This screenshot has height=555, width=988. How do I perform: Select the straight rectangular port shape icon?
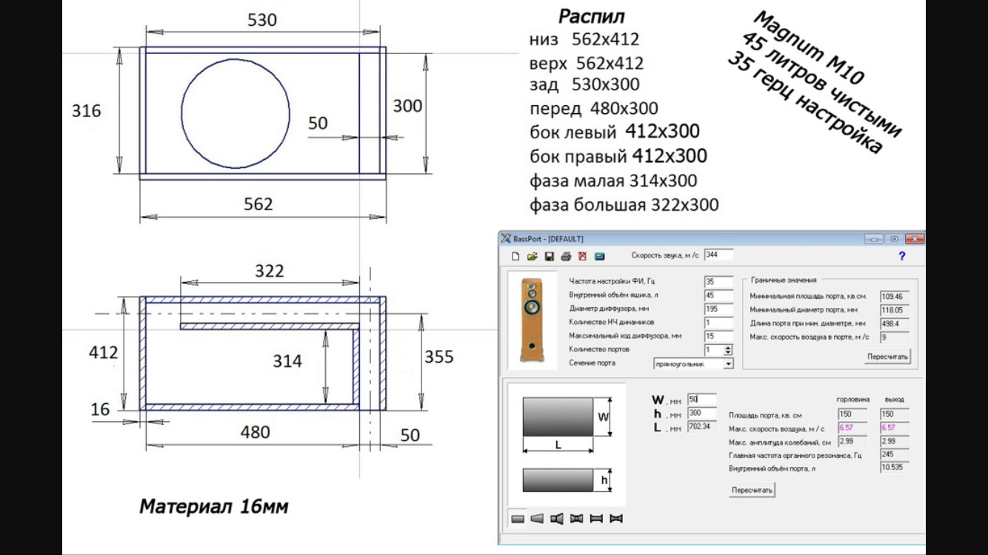[518, 519]
